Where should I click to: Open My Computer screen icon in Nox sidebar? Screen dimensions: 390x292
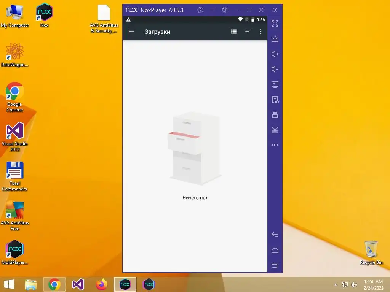pyautogui.click(x=275, y=84)
